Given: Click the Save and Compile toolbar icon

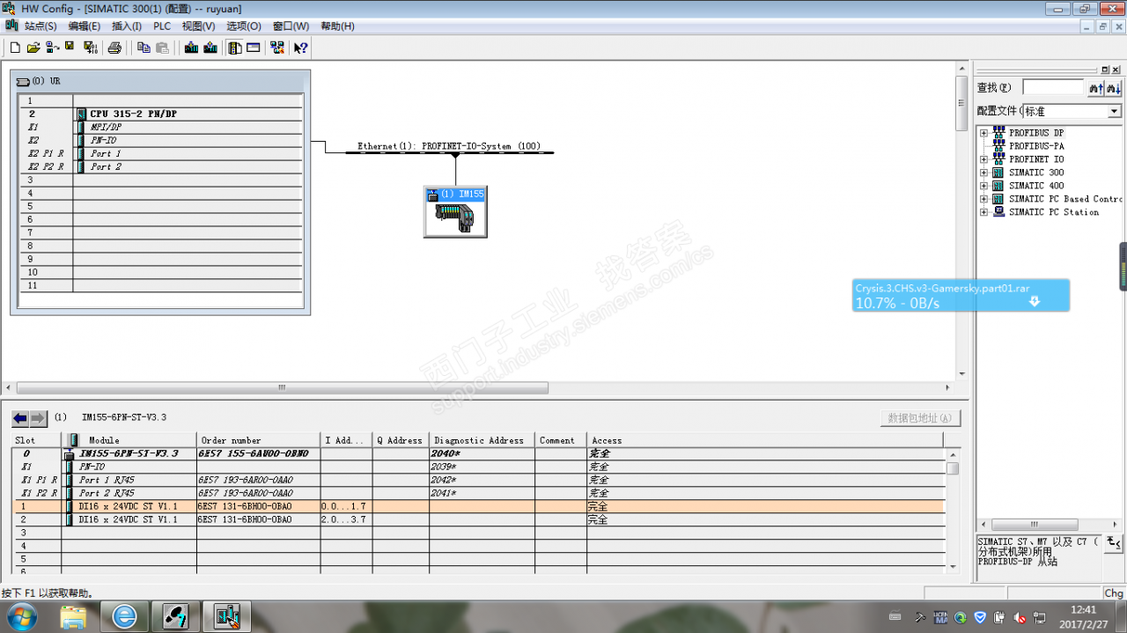Looking at the screenshot, I should click(x=90, y=48).
